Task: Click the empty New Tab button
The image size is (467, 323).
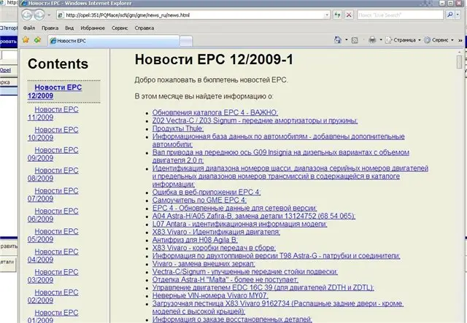Action: (x=186, y=41)
